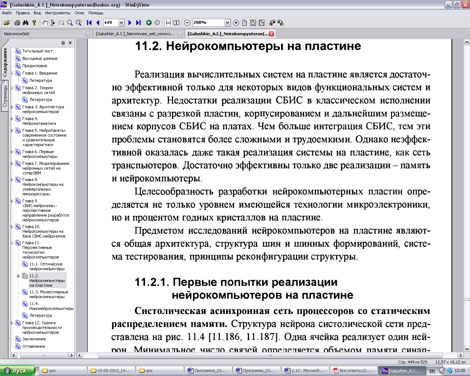Collapse the Глава 11 tree node

(12, 243)
